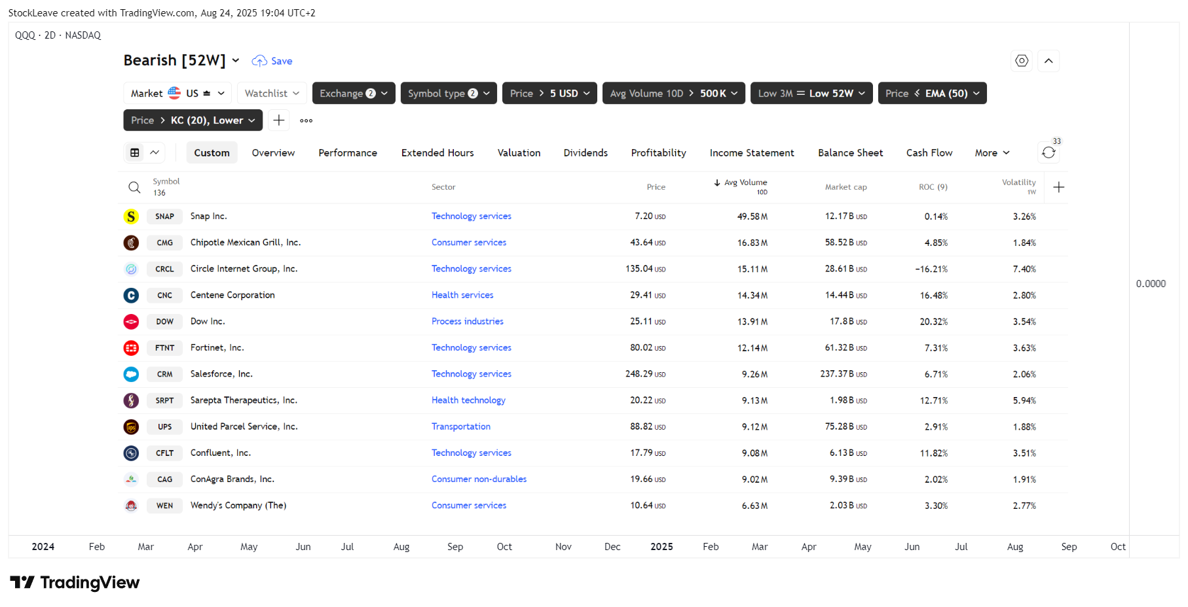Switch to the Dividends tab
Image resolution: width=1188 pixels, height=607 pixels.
pyautogui.click(x=585, y=153)
